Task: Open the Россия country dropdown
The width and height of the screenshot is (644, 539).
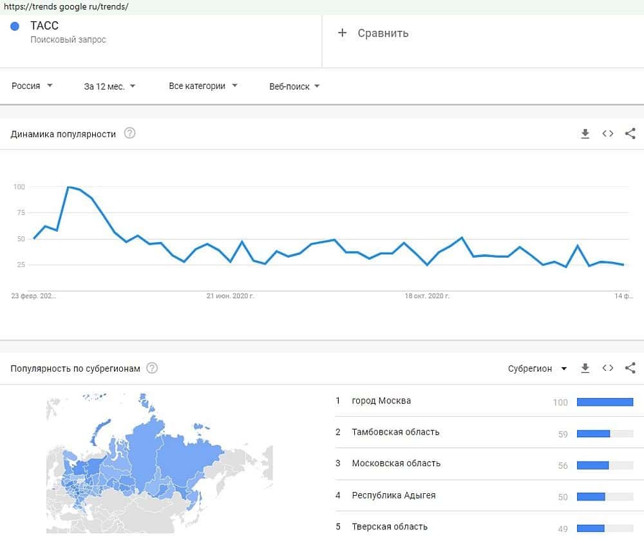Action: 32,86
